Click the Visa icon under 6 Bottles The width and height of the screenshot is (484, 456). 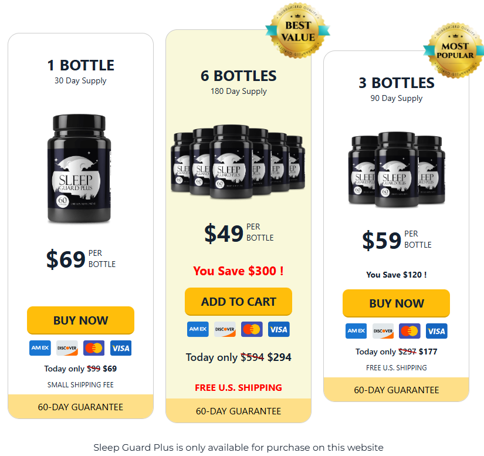[279, 329]
